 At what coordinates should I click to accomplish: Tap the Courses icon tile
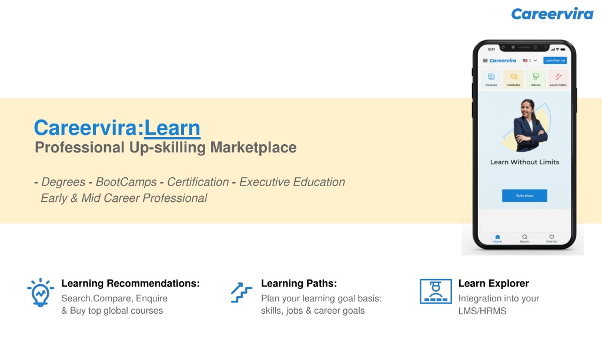pos(491,79)
